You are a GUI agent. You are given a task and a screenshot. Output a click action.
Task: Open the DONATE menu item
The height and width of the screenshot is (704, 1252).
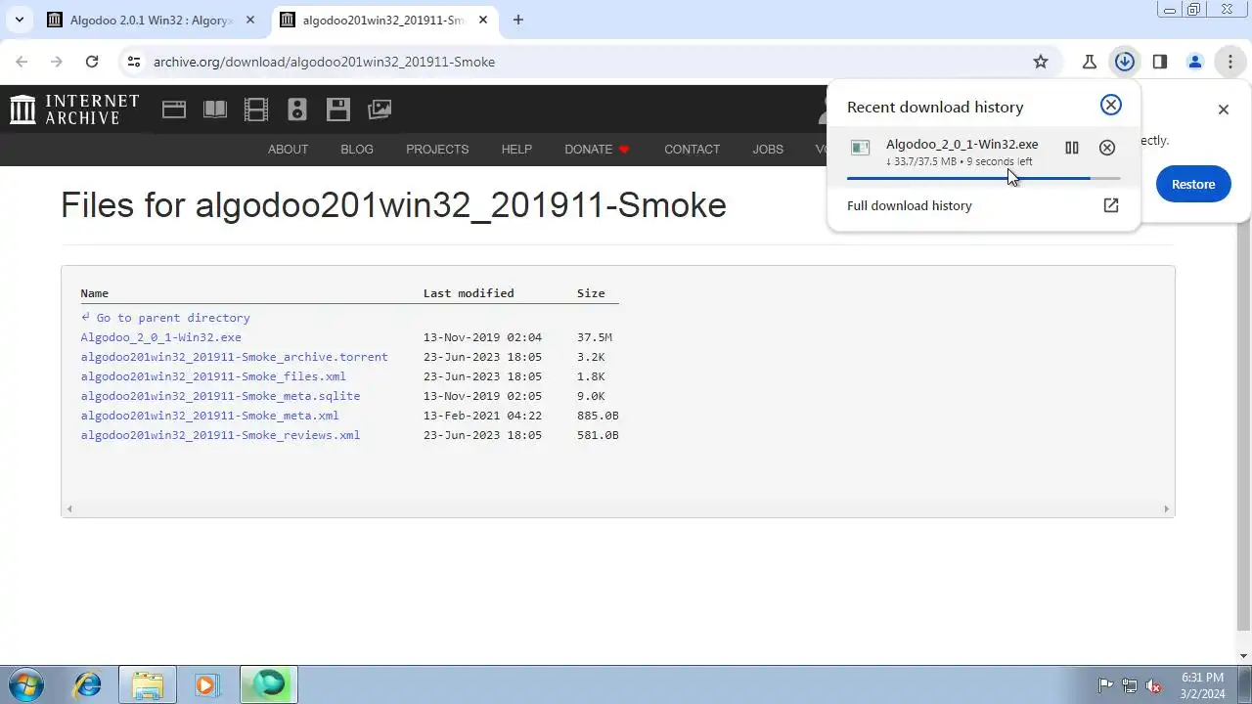click(x=597, y=150)
